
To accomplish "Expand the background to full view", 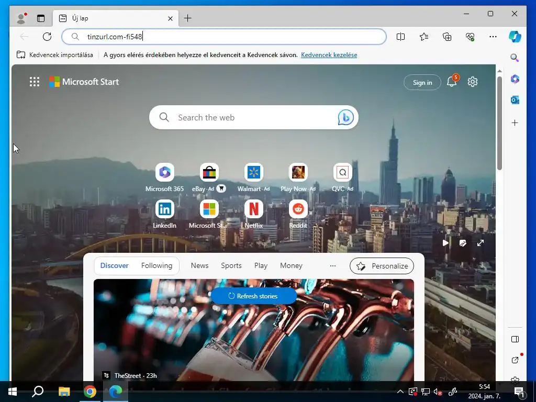I will click(481, 243).
